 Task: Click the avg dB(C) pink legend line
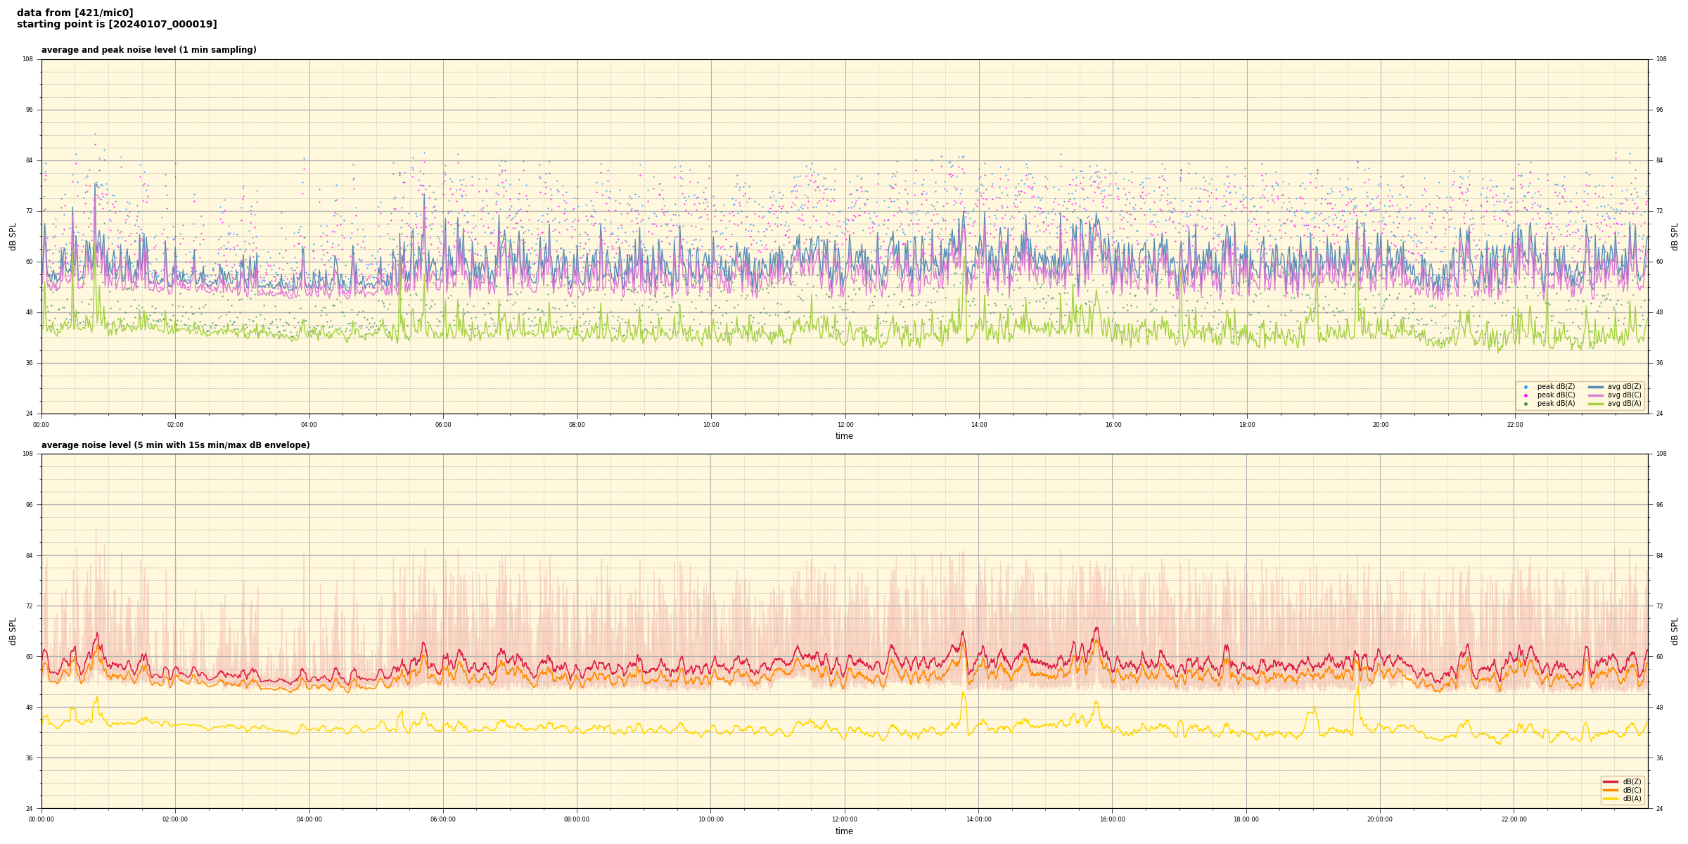(x=1596, y=395)
